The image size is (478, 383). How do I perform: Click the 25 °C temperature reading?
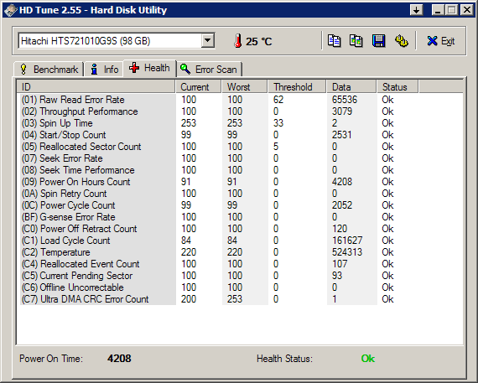[x=259, y=41]
